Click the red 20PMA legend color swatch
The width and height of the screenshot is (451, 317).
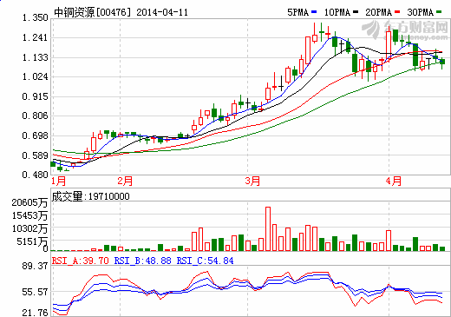click(397, 12)
